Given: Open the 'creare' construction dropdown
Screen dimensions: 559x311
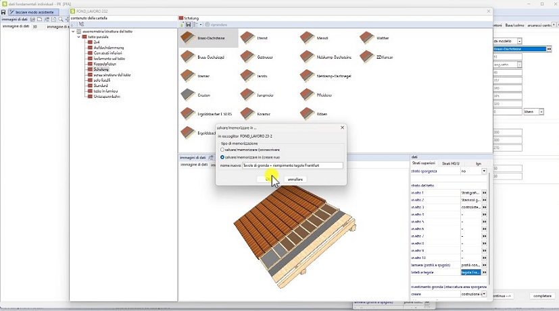Looking at the screenshot, I should 484,294.
